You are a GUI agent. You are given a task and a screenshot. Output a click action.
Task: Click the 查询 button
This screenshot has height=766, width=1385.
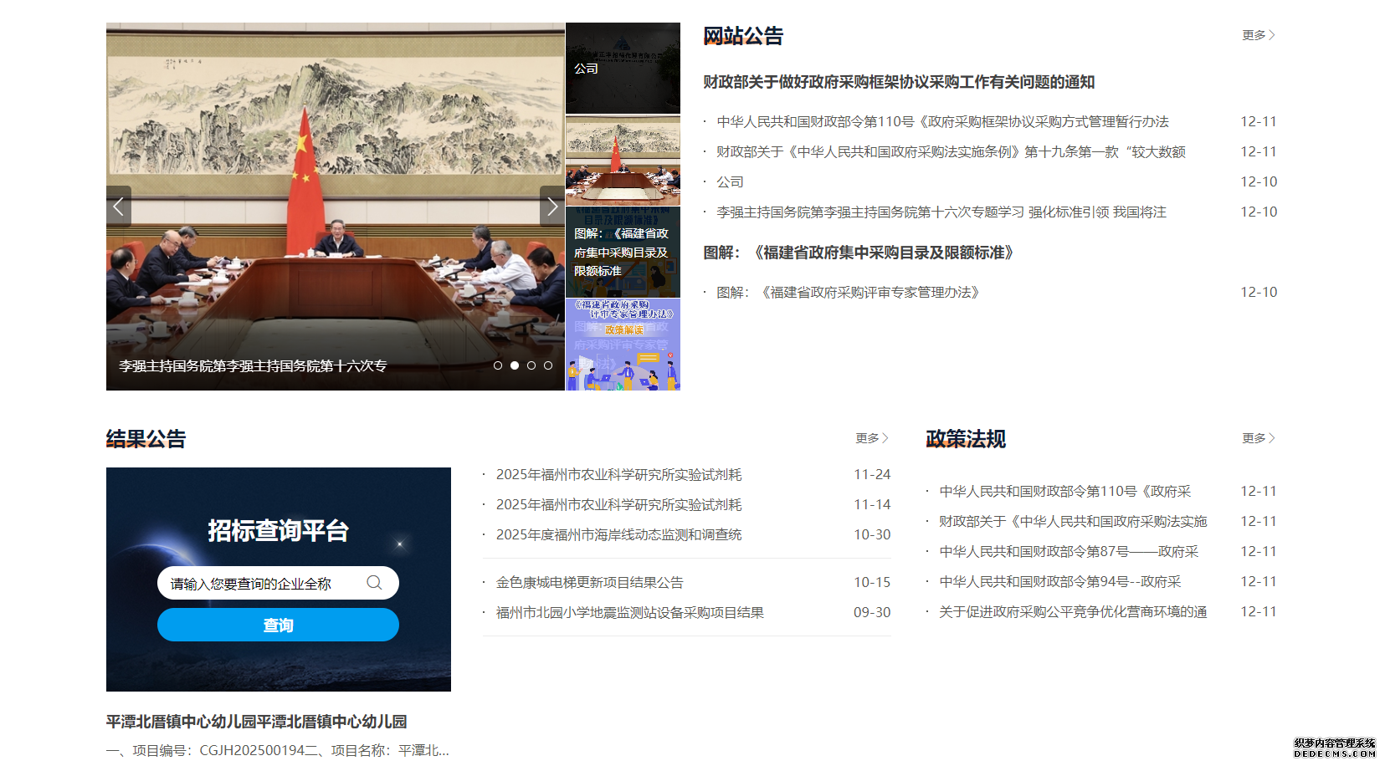[x=278, y=626]
